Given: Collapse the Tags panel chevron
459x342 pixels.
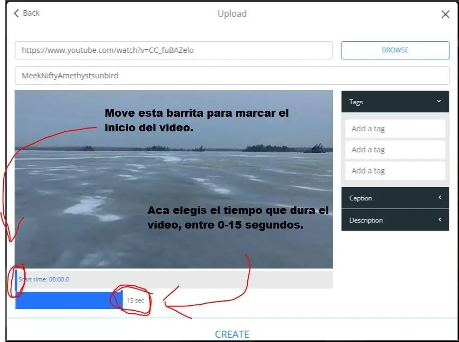Looking at the screenshot, I should tap(438, 102).
